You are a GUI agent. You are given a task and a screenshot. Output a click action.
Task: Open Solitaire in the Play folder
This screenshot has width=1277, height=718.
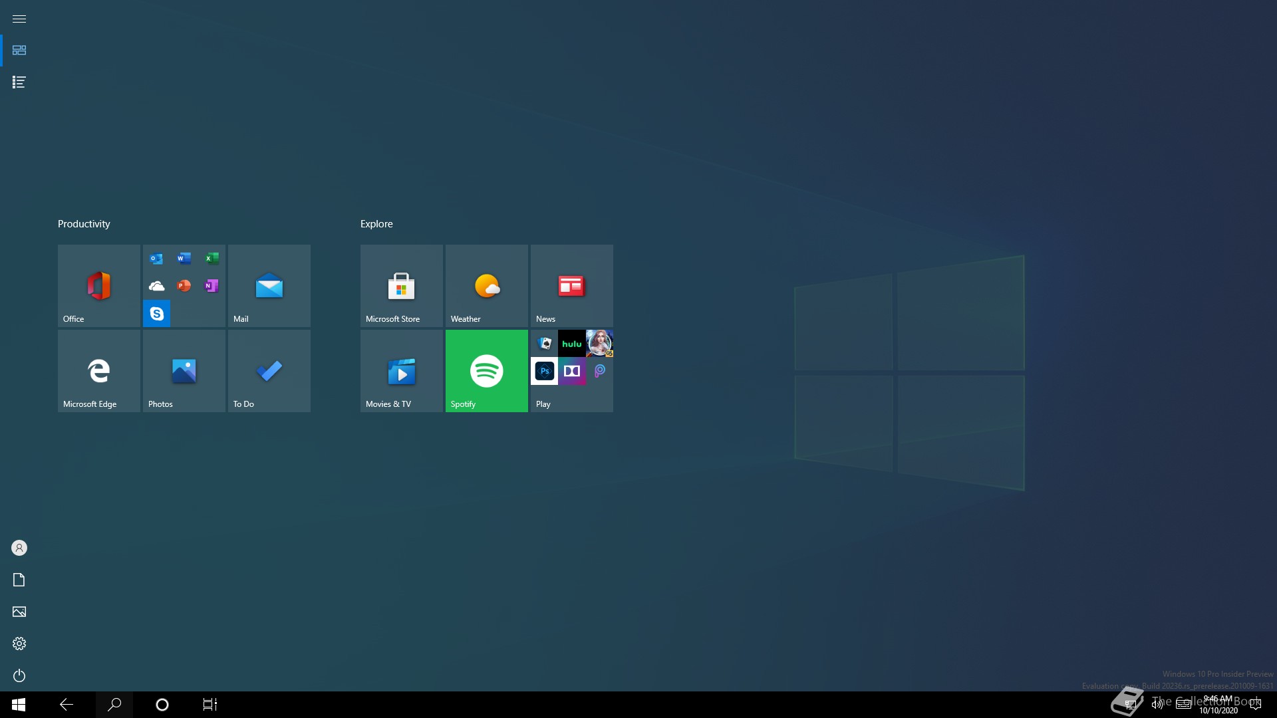click(544, 344)
